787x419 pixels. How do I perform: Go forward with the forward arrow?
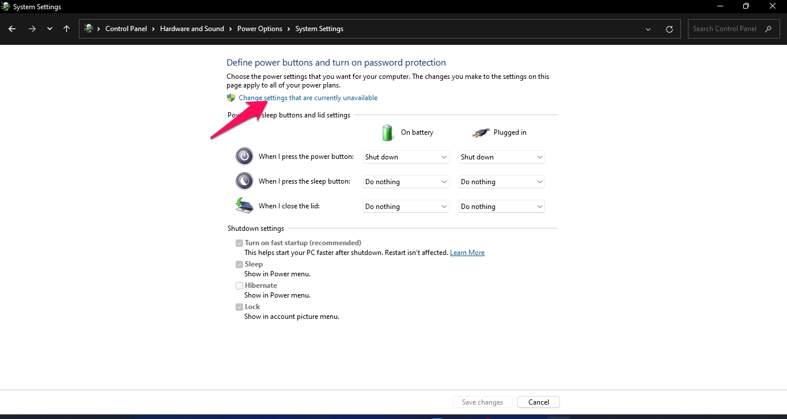pyautogui.click(x=32, y=29)
